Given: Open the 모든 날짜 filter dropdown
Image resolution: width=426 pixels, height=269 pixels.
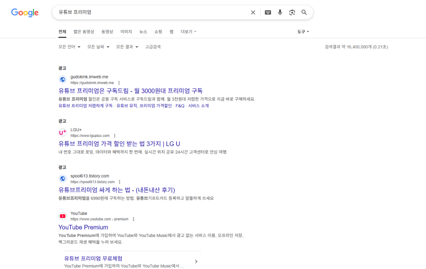Looking at the screenshot, I should (98, 47).
